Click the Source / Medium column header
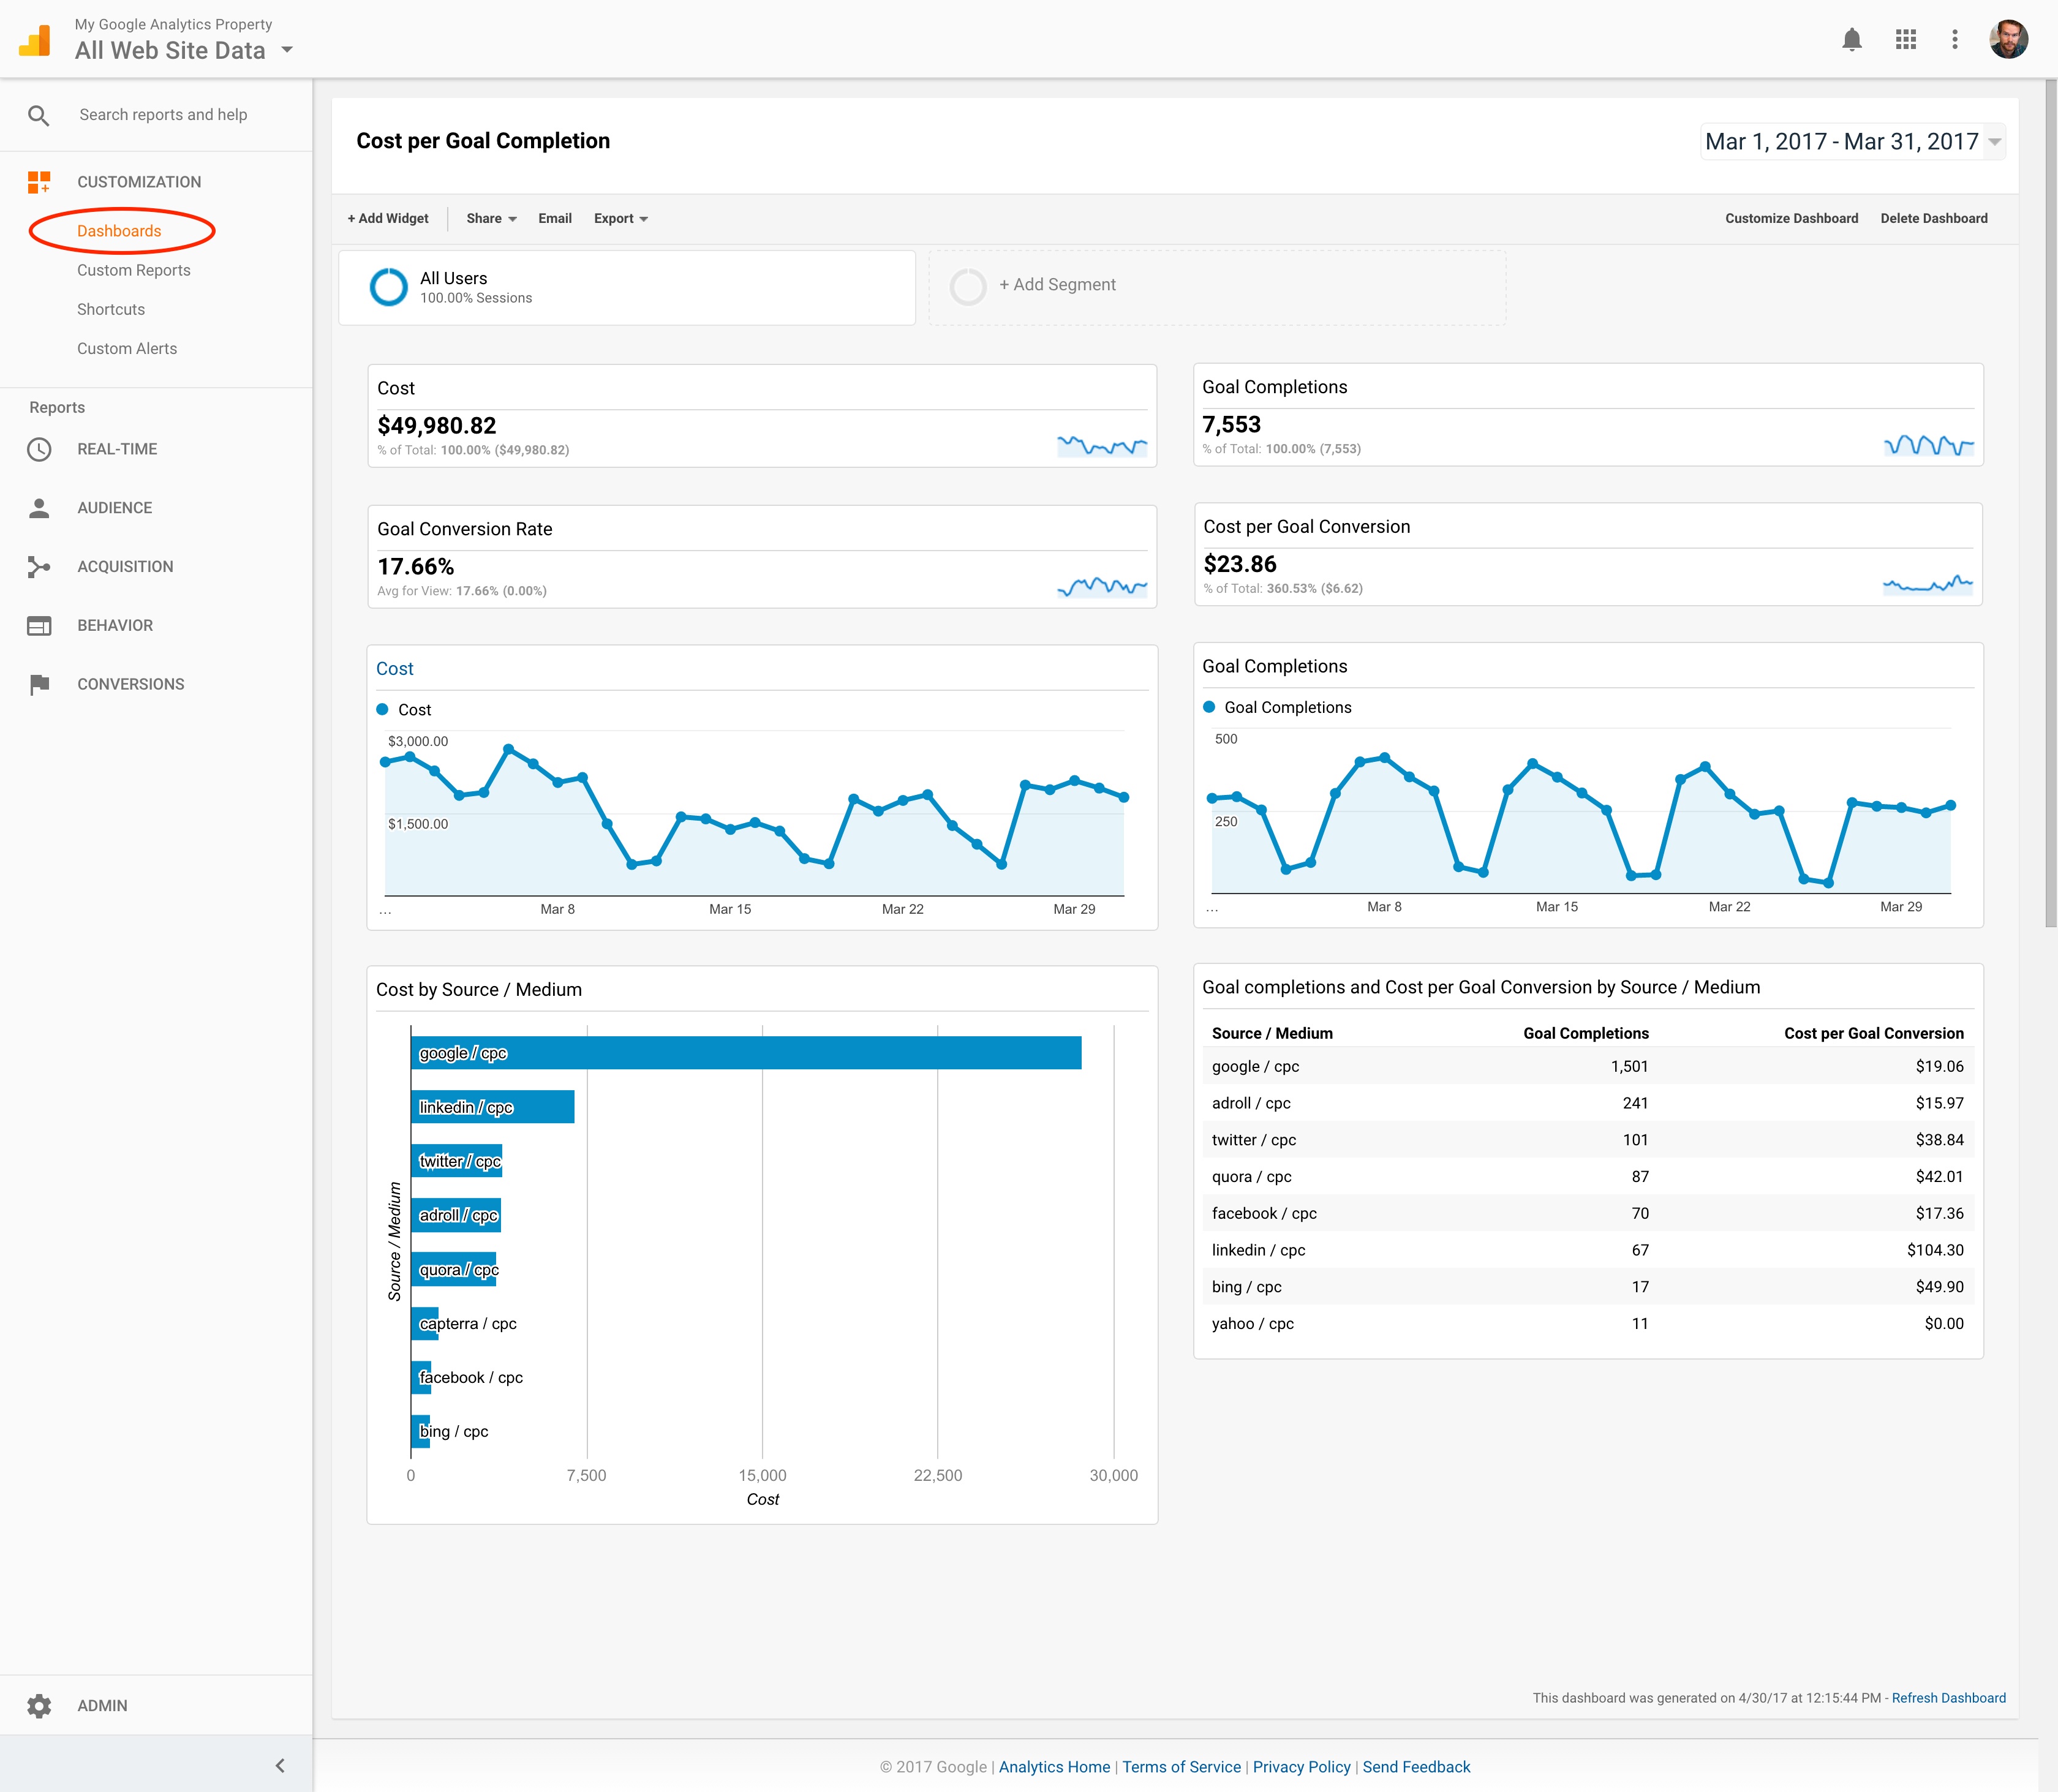Screen dimensions: 2058x1792 tap(1272, 1033)
